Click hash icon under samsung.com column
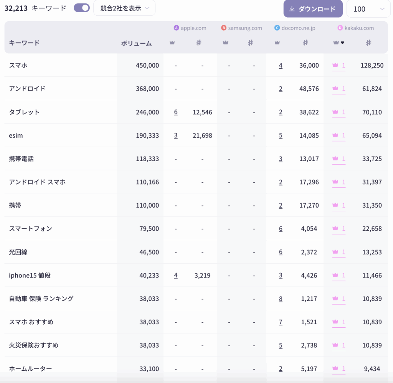The width and height of the screenshot is (393, 383). 250,43
